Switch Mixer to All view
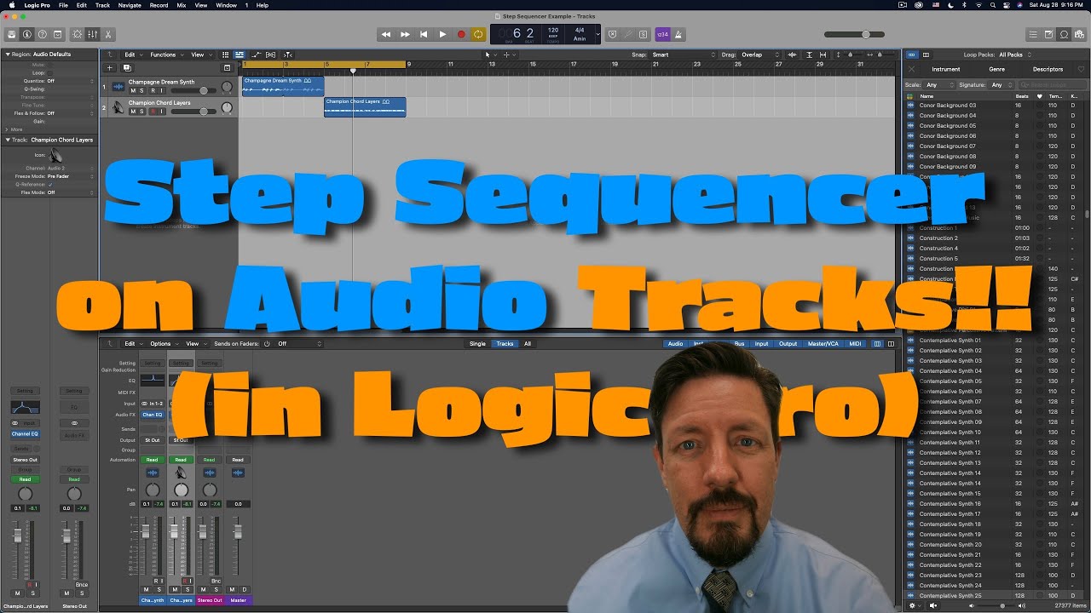The height and width of the screenshot is (613, 1091). pos(528,344)
